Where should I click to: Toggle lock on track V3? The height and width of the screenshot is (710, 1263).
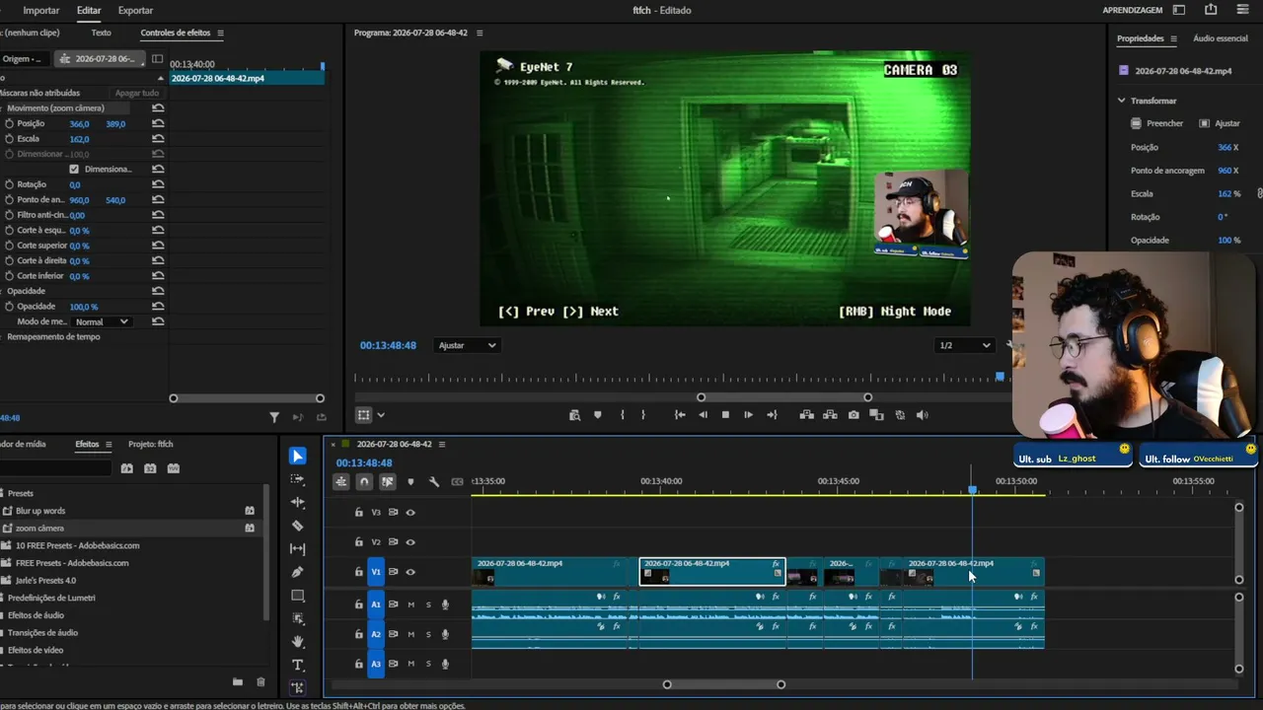click(358, 513)
